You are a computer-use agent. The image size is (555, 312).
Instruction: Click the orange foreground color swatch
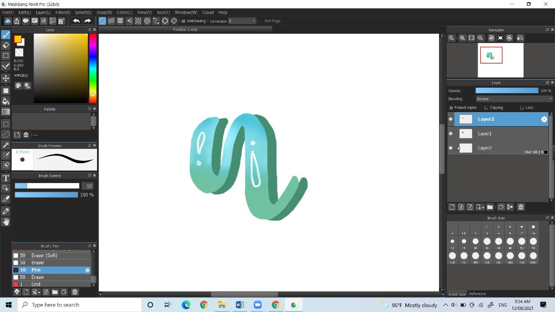(x=18, y=39)
